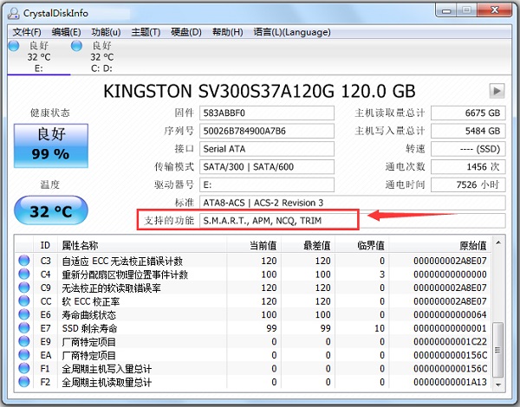Click the blue status icon for F2

pyautogui.click(x=24, y=382)
